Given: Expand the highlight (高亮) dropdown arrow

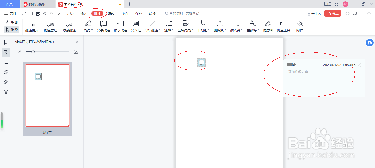Looking at the screenshot, I should tap(92, 30).
